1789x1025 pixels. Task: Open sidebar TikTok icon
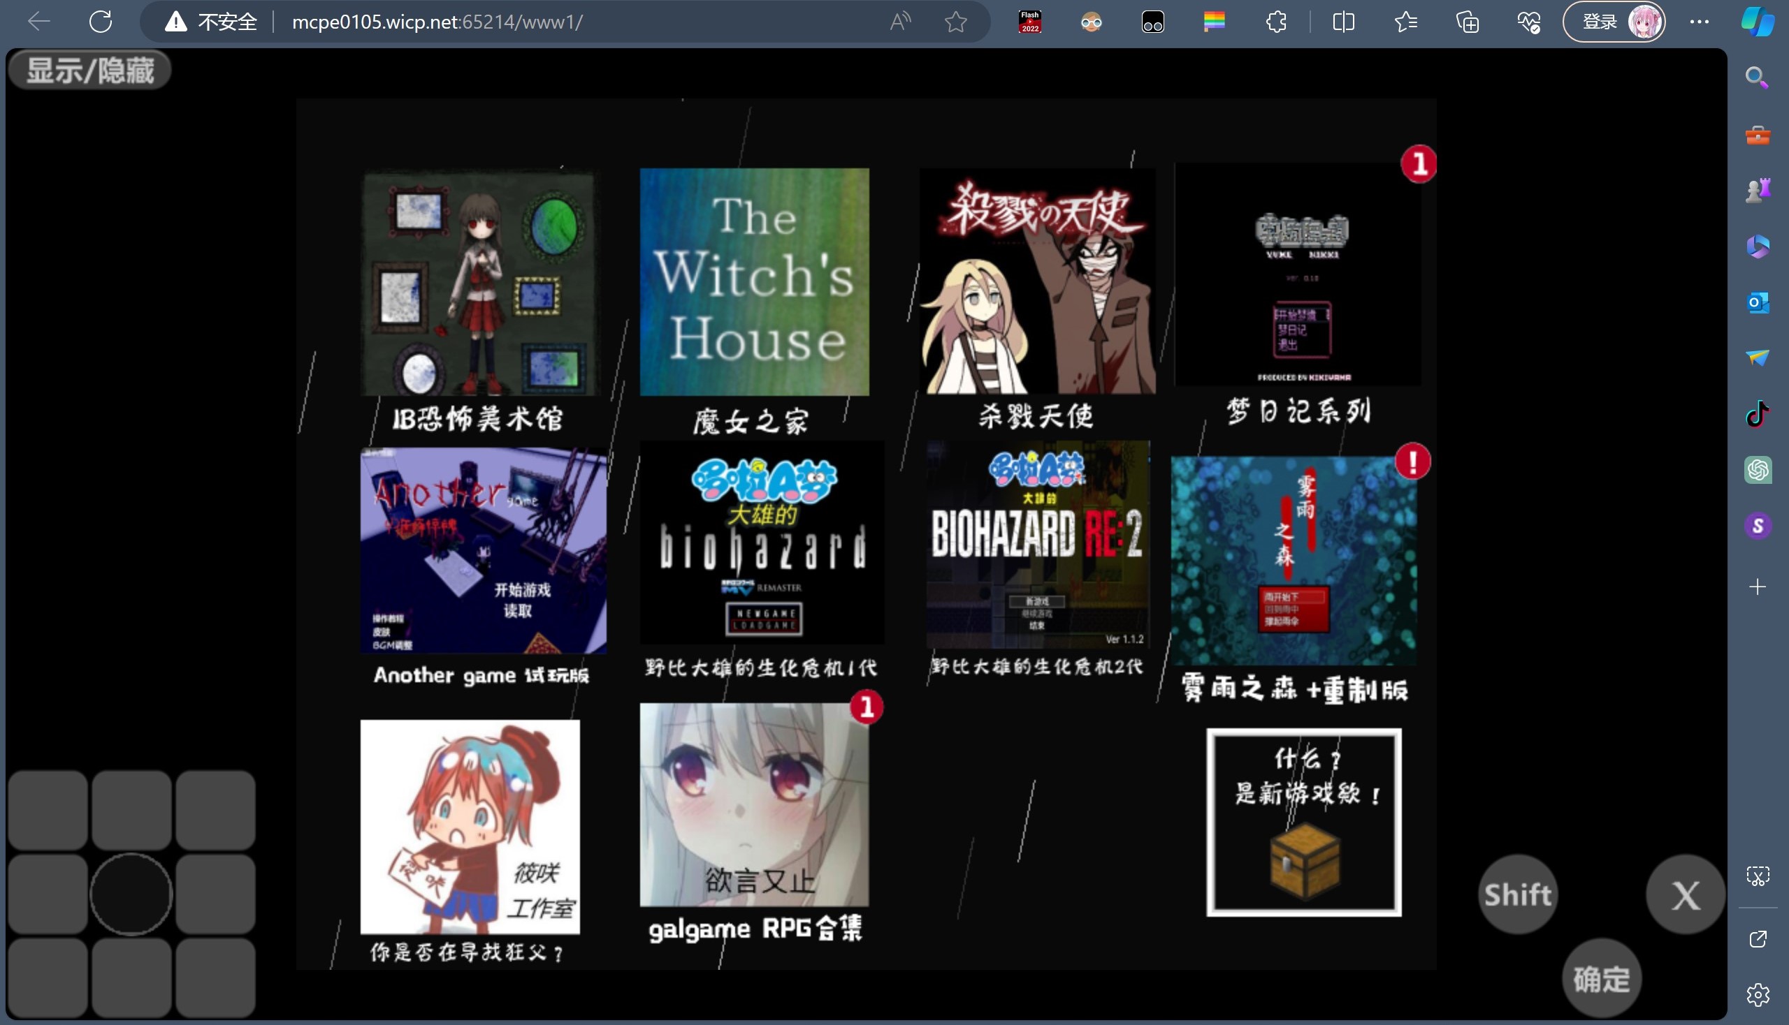1758,414
